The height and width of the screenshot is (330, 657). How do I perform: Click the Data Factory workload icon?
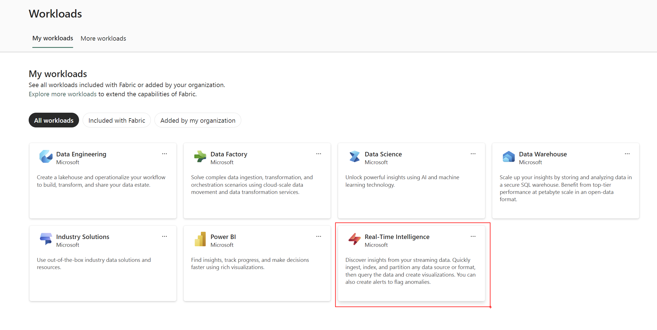(200, 156)
